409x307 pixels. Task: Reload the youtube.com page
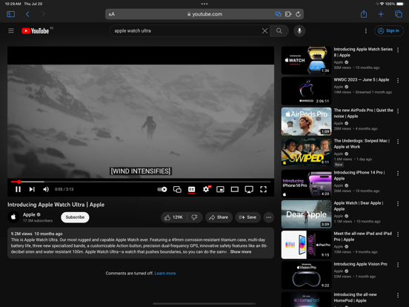(x=298, y=14)
